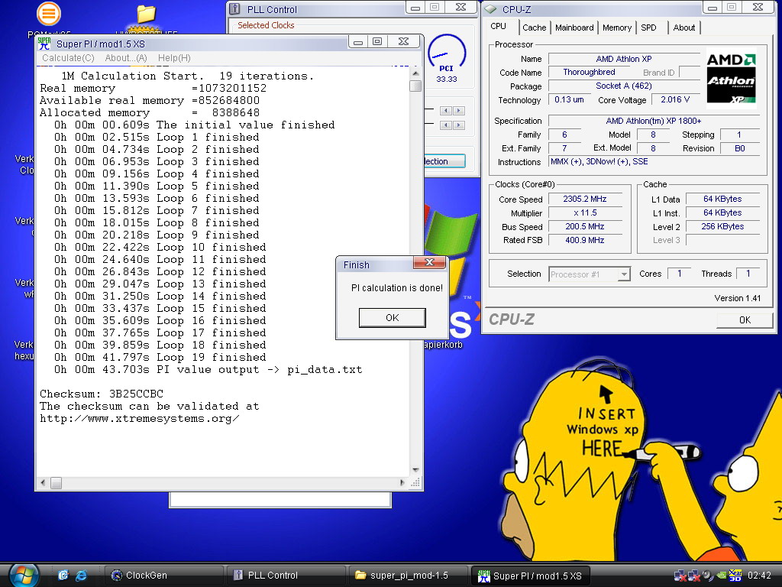Click Super PI vertical scrollbar thumb
The image size is (782, 587).
coord(415,86)
